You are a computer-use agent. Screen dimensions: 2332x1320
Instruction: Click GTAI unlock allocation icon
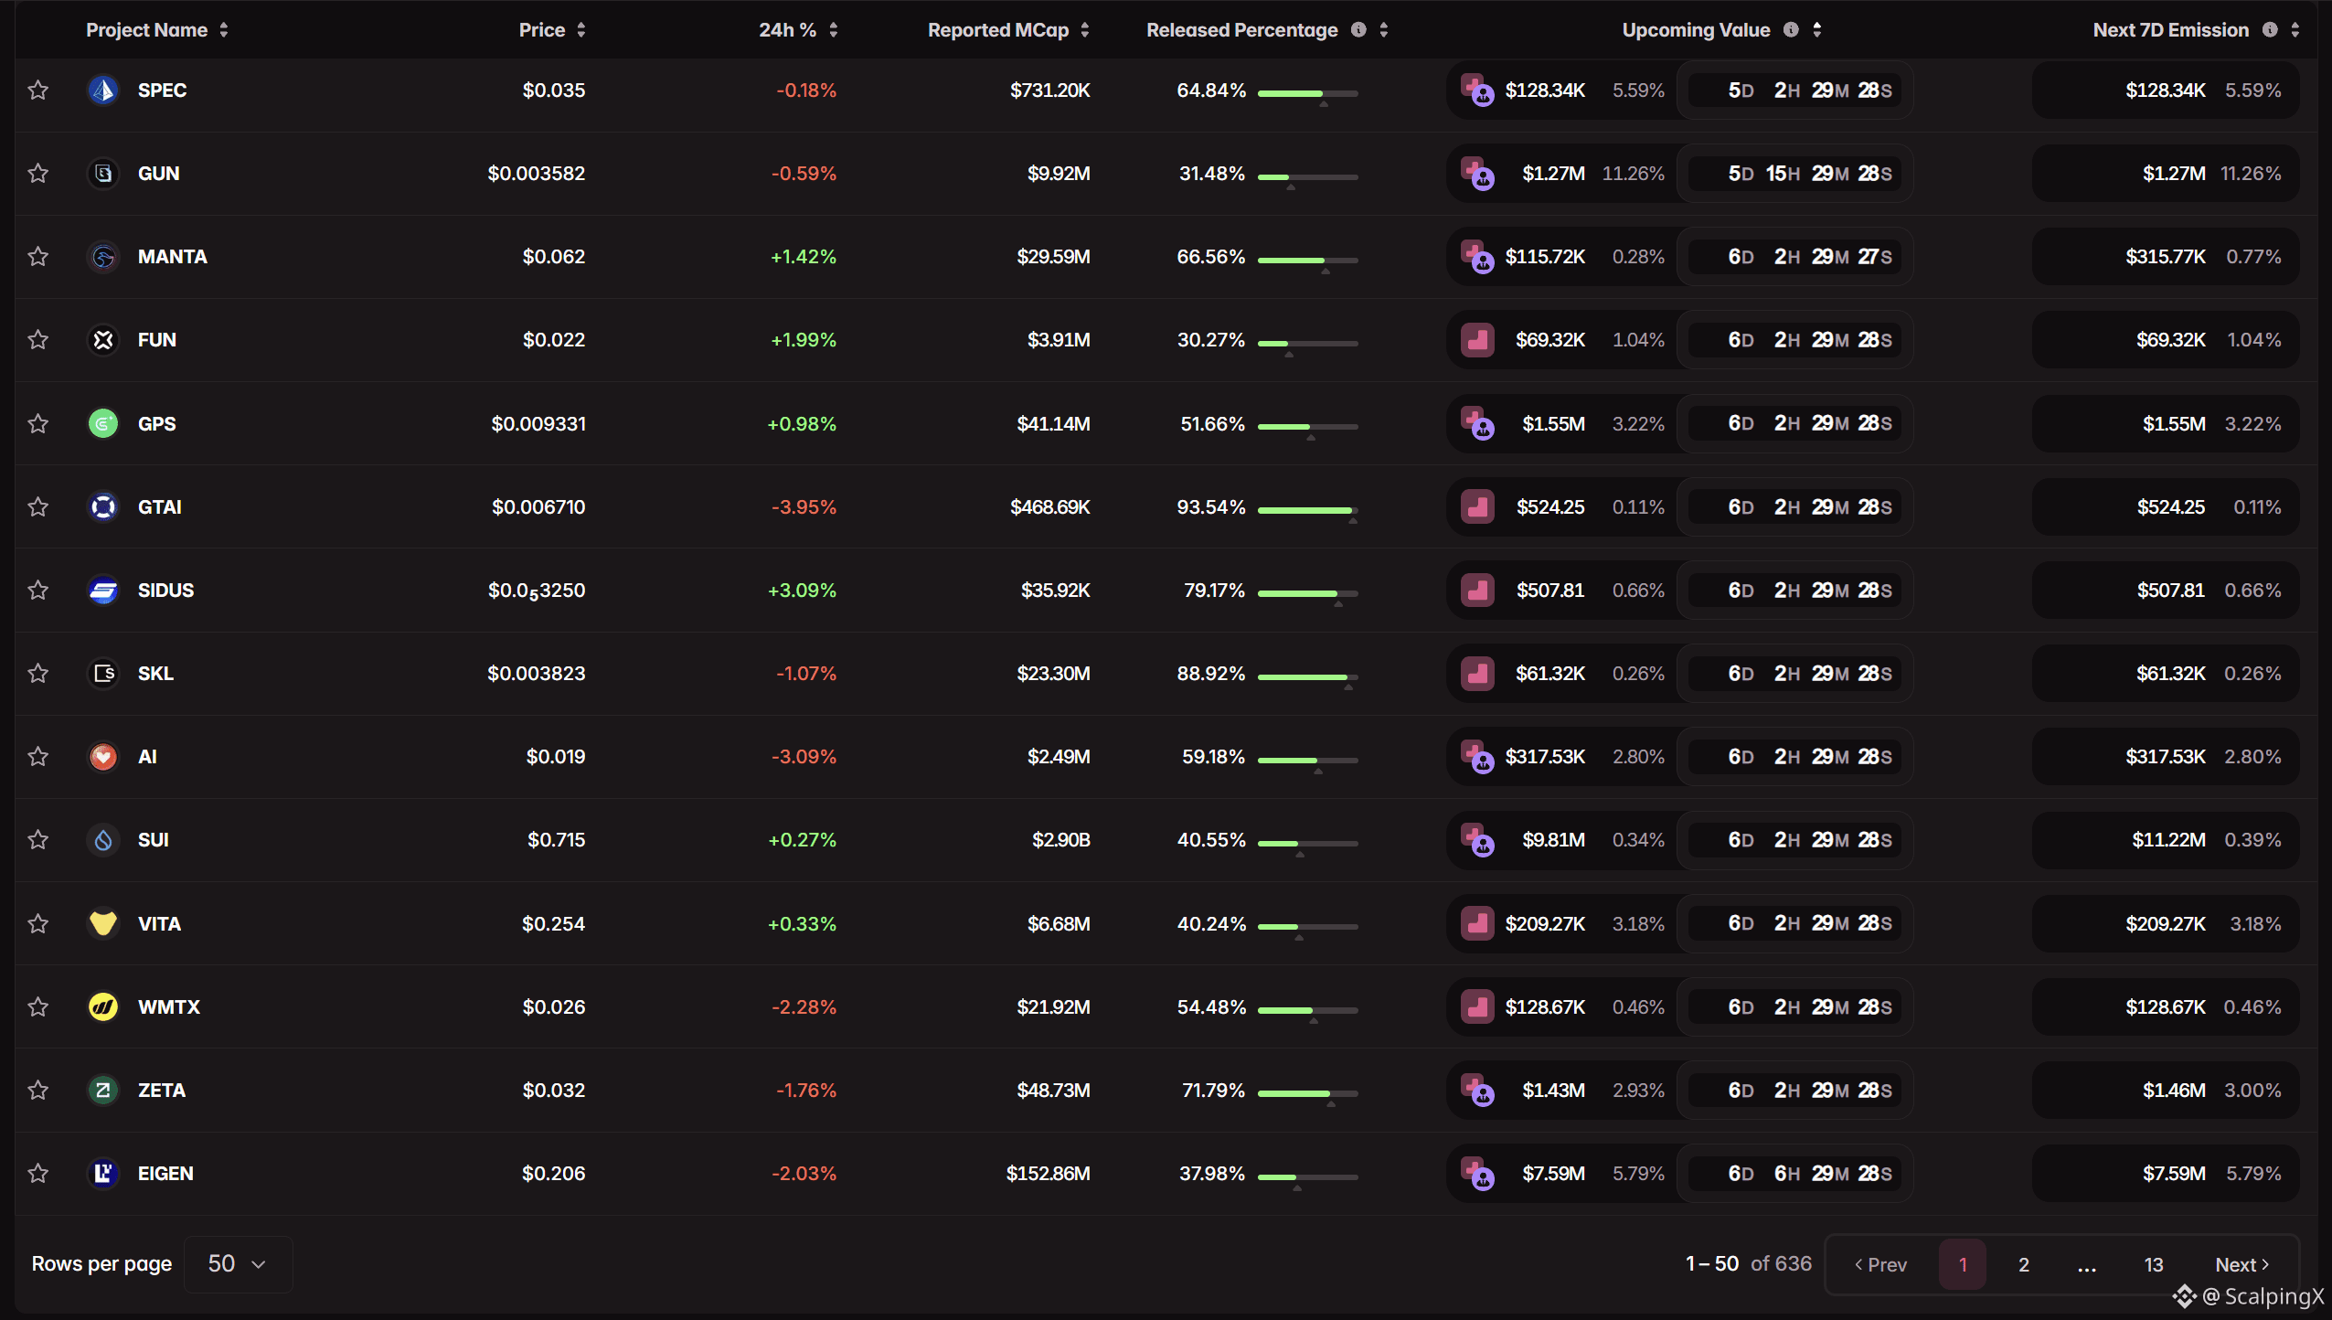(1477, 506)
